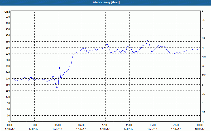The image size is (211, 132).
Task: Select the E compass label on the 450 gridline
Action: click(x=203, y=29)
